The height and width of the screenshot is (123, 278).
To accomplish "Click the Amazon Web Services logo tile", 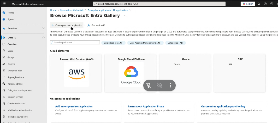I will coord(76,74).
